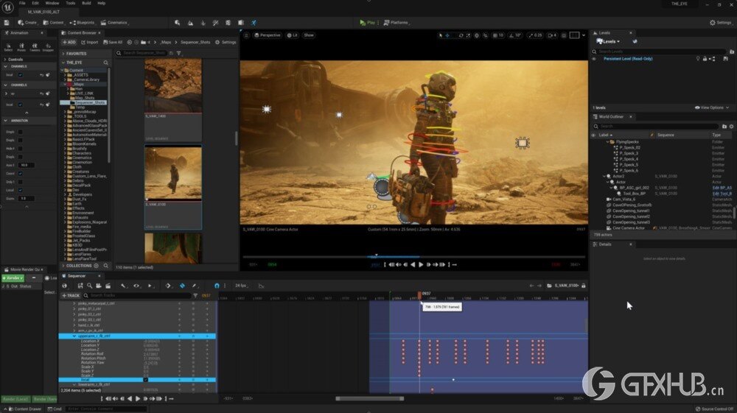Select Foliage mode icon in main toolbar
This screenshot has height=413, width=737.
coord(203,23)
